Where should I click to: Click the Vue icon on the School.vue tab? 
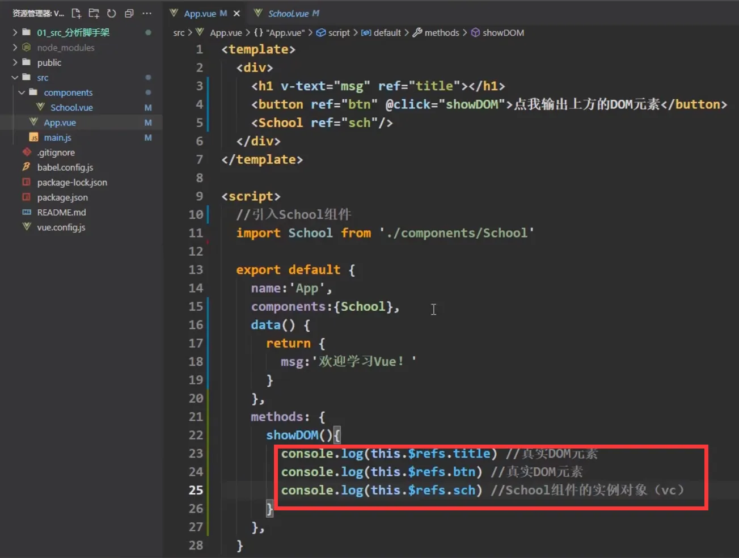coord(258,12)
